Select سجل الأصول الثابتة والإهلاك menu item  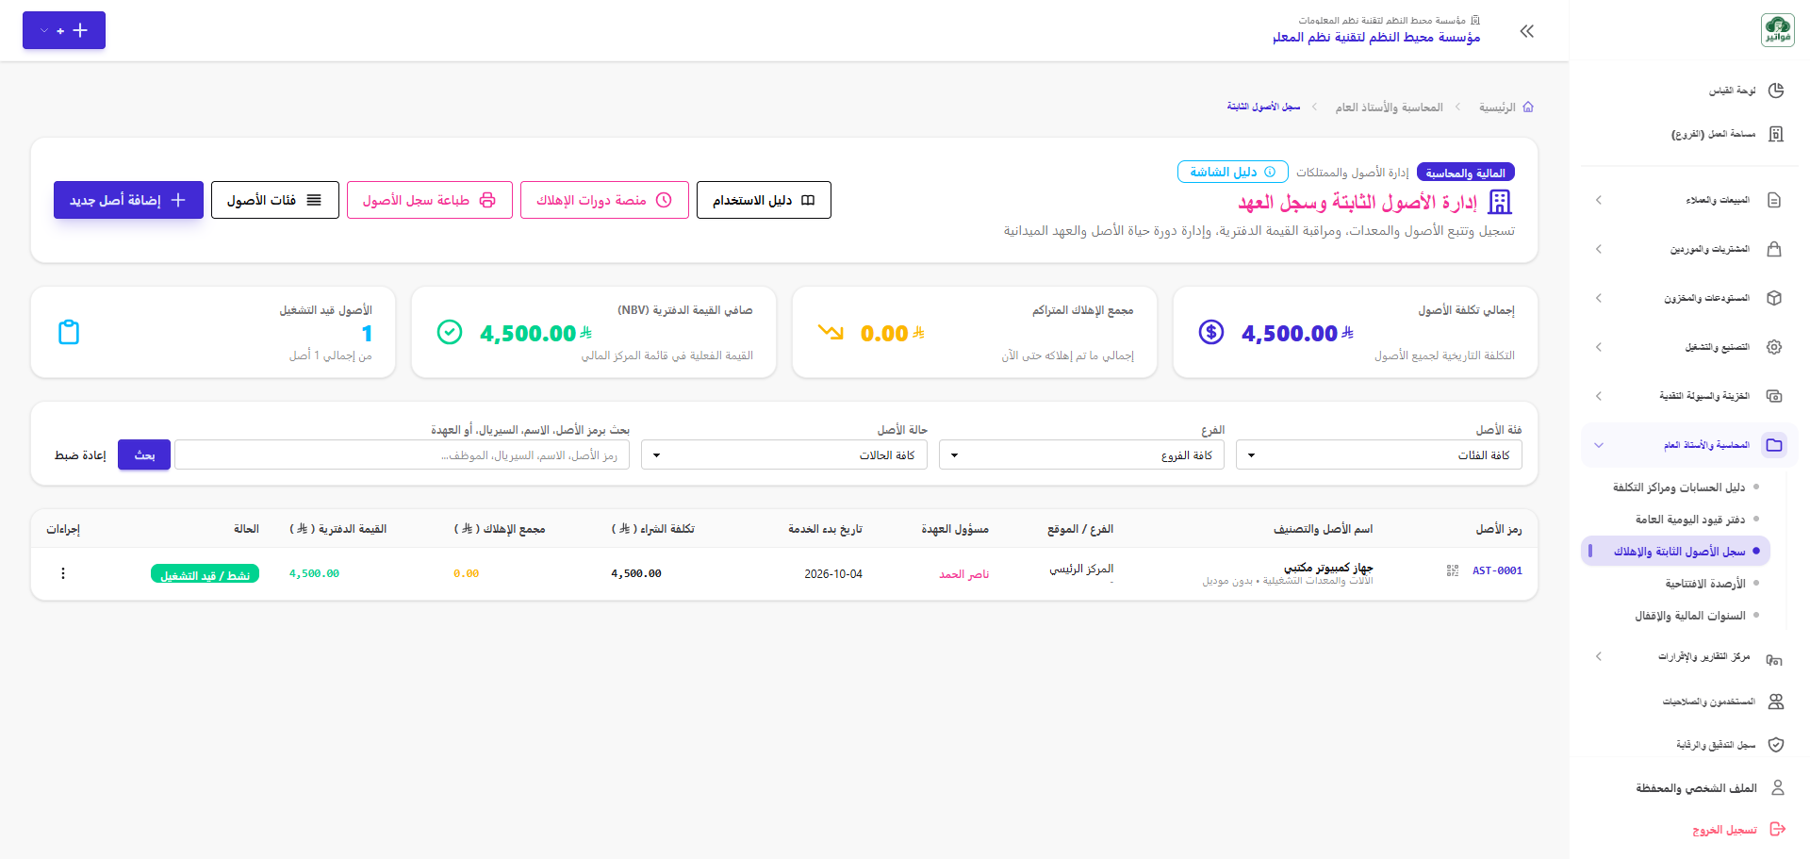1676,551
